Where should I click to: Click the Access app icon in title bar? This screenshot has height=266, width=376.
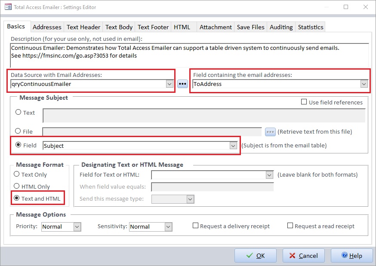(x=8, y=7)
